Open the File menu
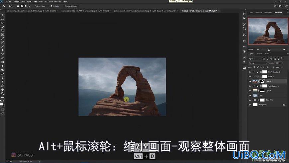 [x=6, y=2]
